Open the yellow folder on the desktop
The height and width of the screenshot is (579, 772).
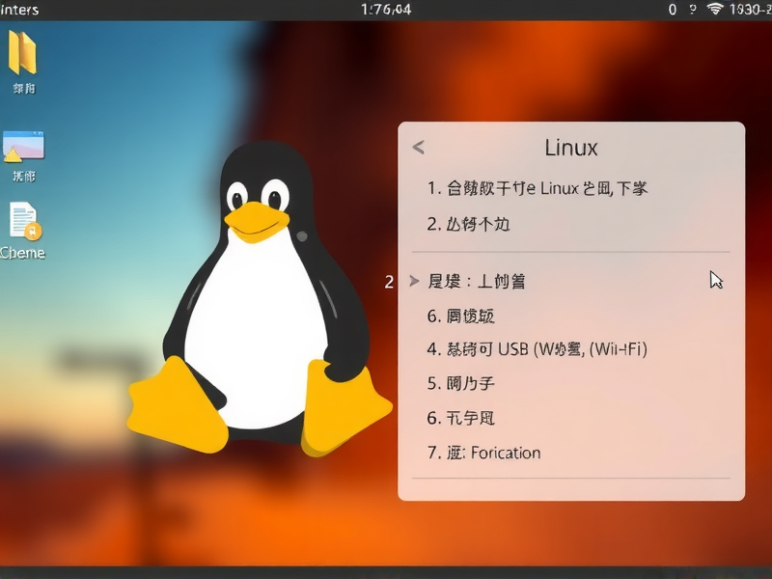tap(21, 58)
